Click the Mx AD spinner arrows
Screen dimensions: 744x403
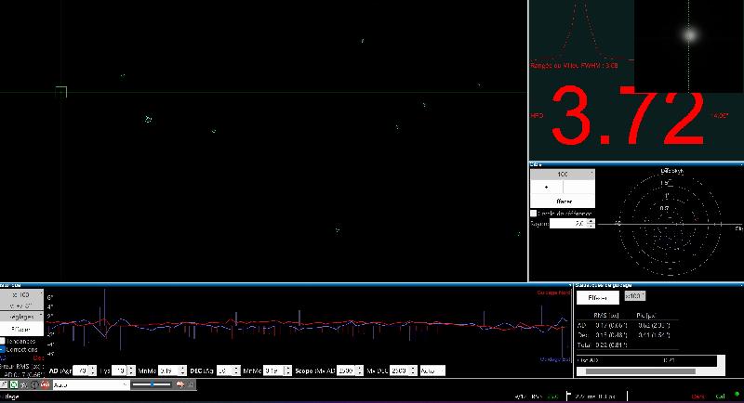(360, 370)
